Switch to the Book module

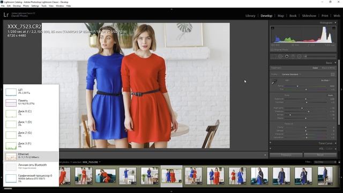pos(293,16)
